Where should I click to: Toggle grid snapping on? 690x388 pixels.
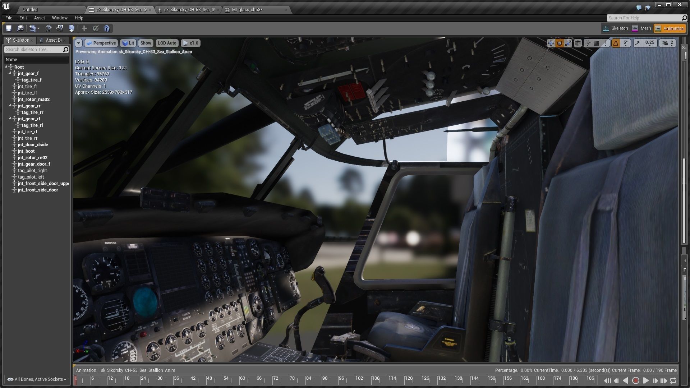pyautogui.click(x=597, y=43)
